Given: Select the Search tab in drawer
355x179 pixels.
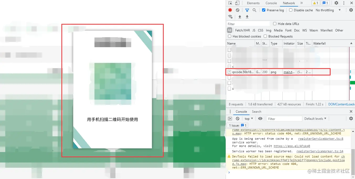Looking at the screenshot, I should tap(257, 111).
